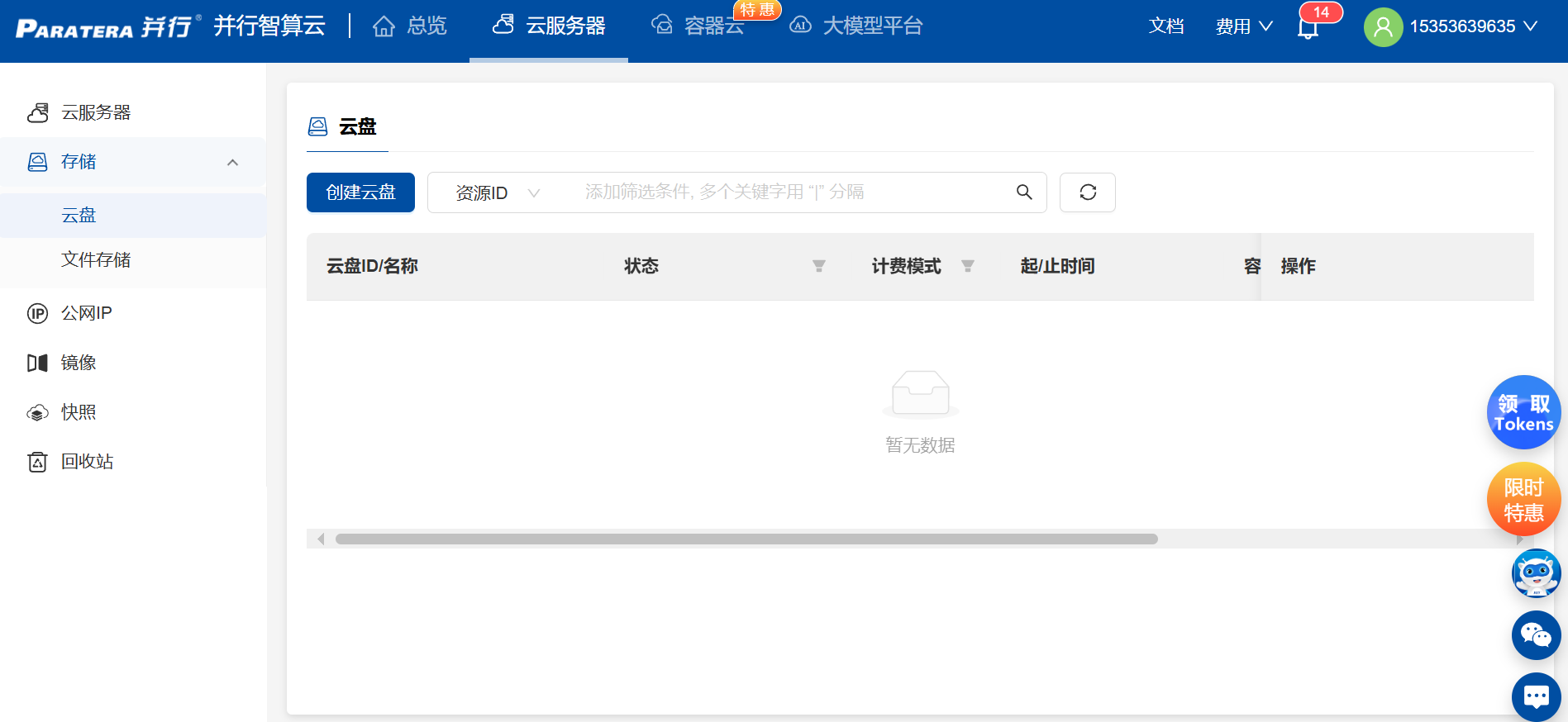Click the 镜像 sidebar icon

coord(38,363)
